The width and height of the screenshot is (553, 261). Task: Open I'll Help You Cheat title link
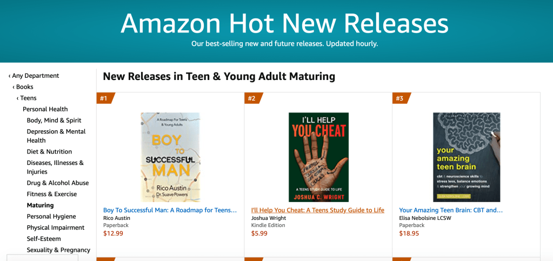pos(318,210)
